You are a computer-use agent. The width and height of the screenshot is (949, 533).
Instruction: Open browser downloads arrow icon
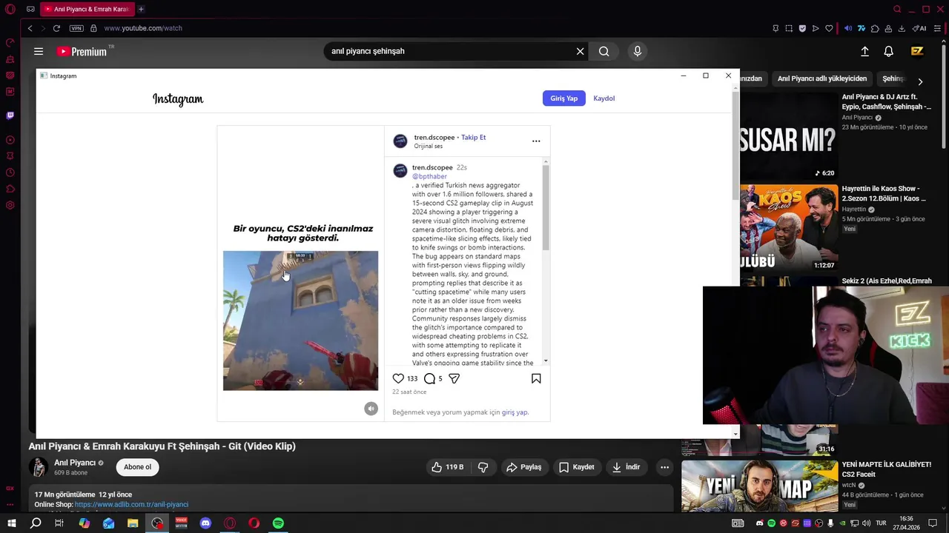pyautogui.click(x=902, y=28)
